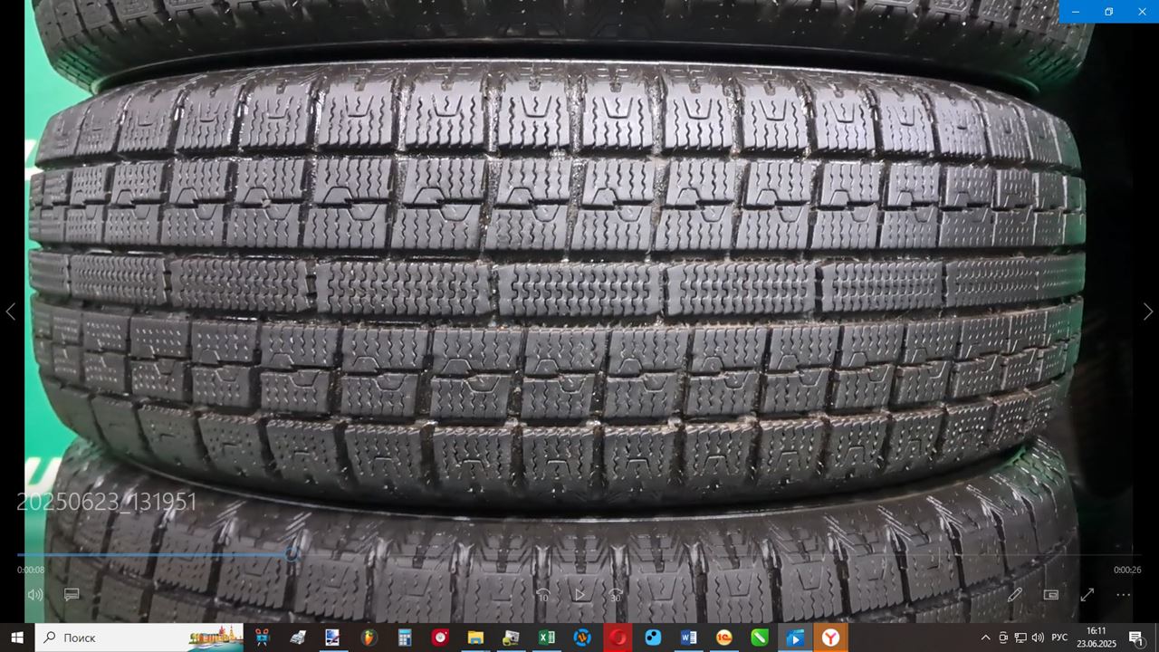Screen dimensions: 1159x652
Task: Open 1C application in taskbar
Action: (x=723, y=638)
